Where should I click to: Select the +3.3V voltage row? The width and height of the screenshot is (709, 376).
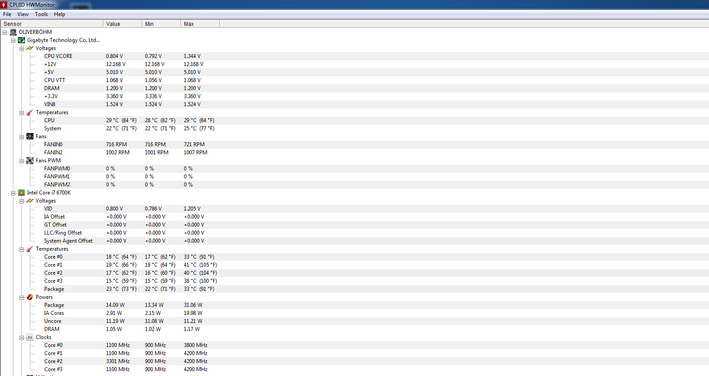pos(375,96)
